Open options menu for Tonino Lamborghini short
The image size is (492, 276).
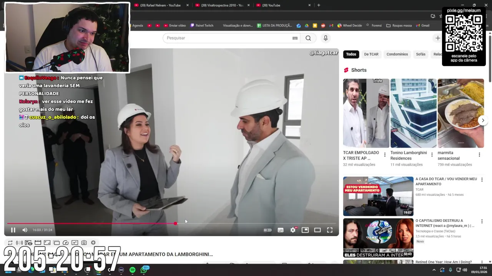tap(432, 155)
